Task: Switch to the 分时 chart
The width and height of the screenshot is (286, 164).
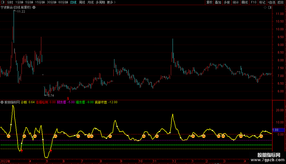Action: [10, 2]
